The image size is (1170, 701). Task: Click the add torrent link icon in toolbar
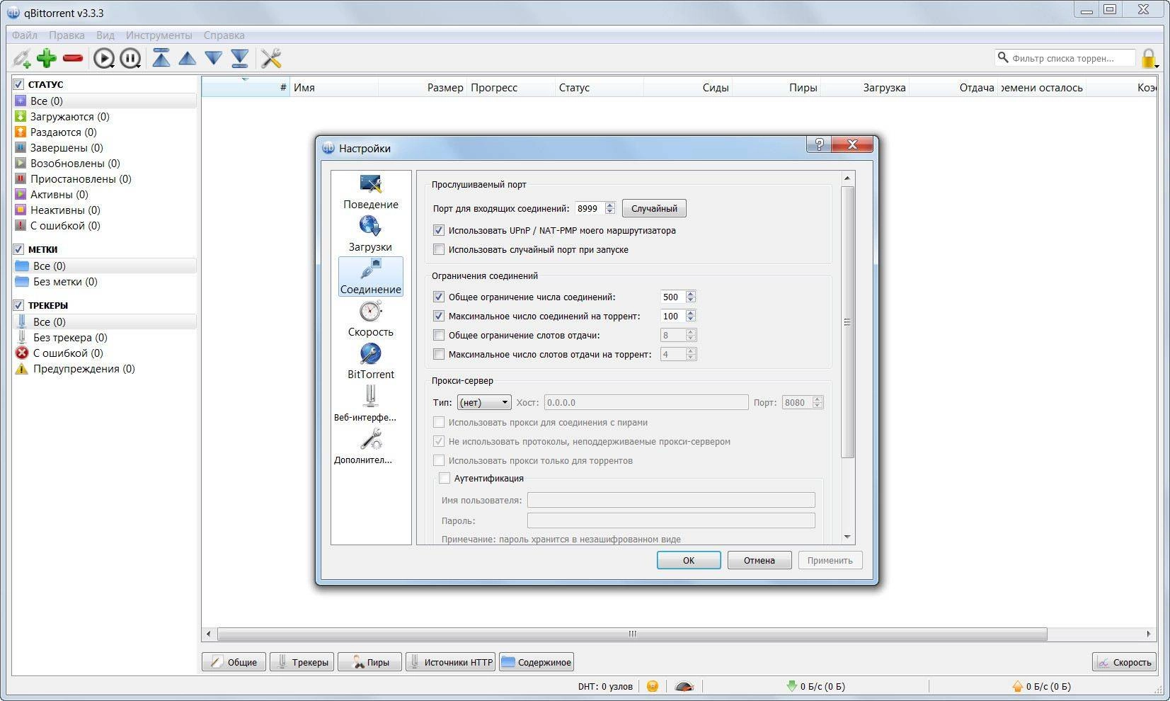pos(22,58)
